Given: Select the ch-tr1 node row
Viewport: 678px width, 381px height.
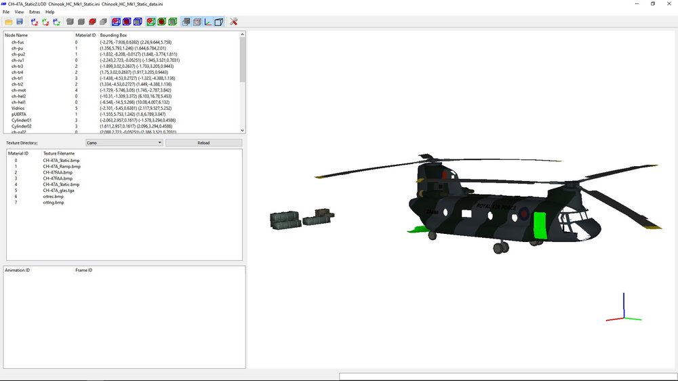Looking at the screenshot, I should pos(121,78).
